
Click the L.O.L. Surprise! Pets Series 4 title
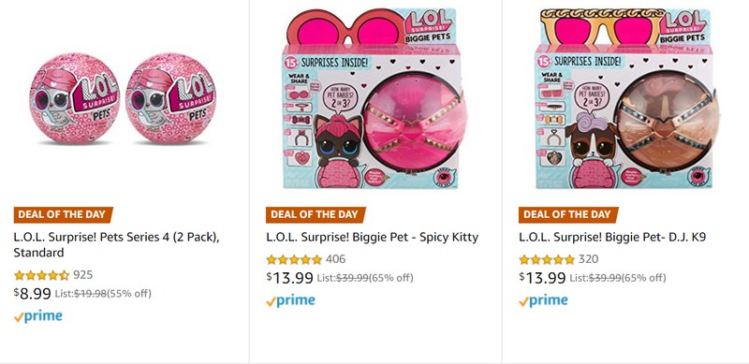tap(116, 244)
